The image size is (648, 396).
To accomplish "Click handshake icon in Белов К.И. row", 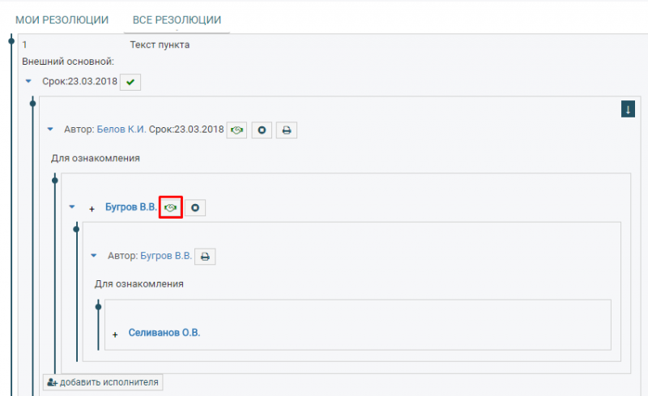I will [x=237, y=130].
